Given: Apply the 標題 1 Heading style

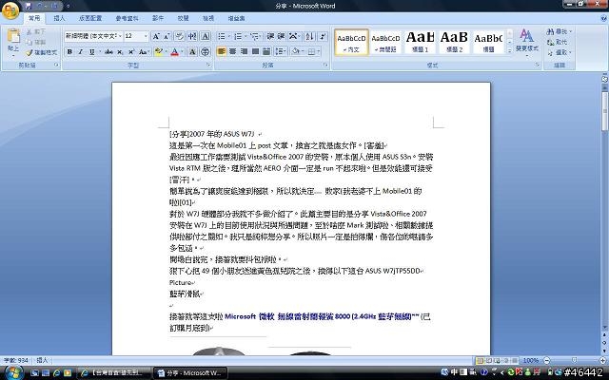Looking at the screenshot, I should click(420, 42).
